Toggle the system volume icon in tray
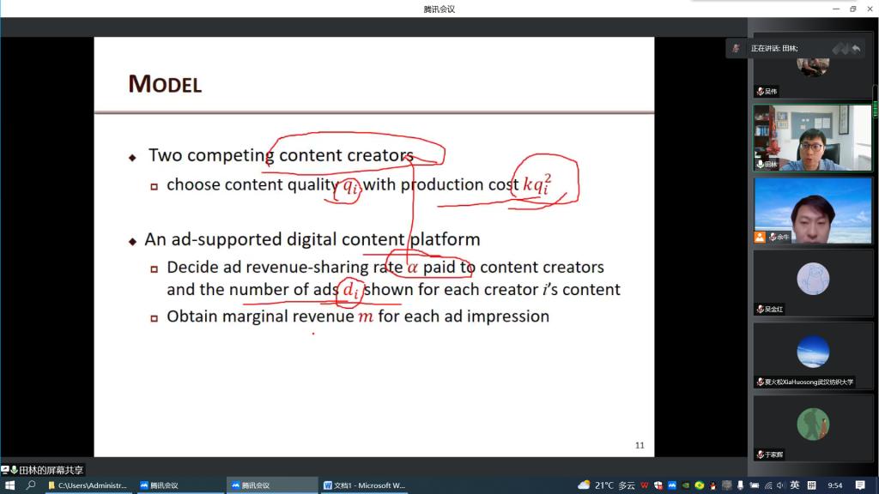 pos(780,485)
